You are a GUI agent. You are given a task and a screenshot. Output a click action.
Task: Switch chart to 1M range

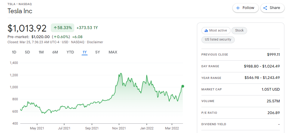click(x=41, y=52)
